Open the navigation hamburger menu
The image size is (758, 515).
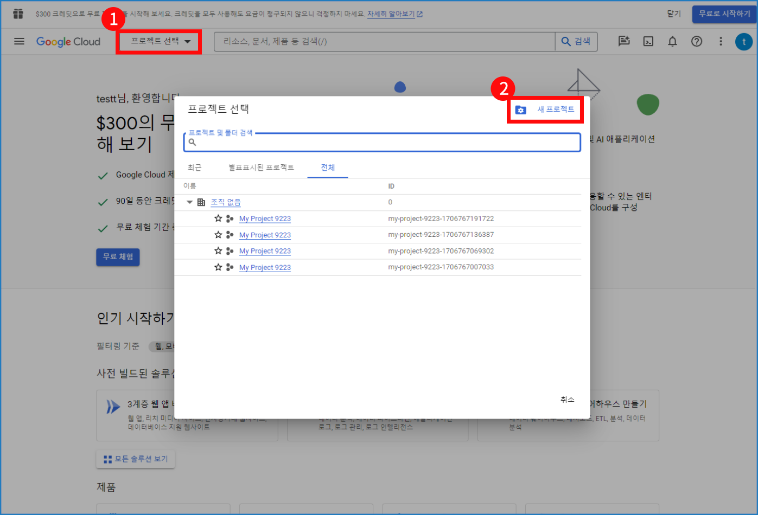19,42
